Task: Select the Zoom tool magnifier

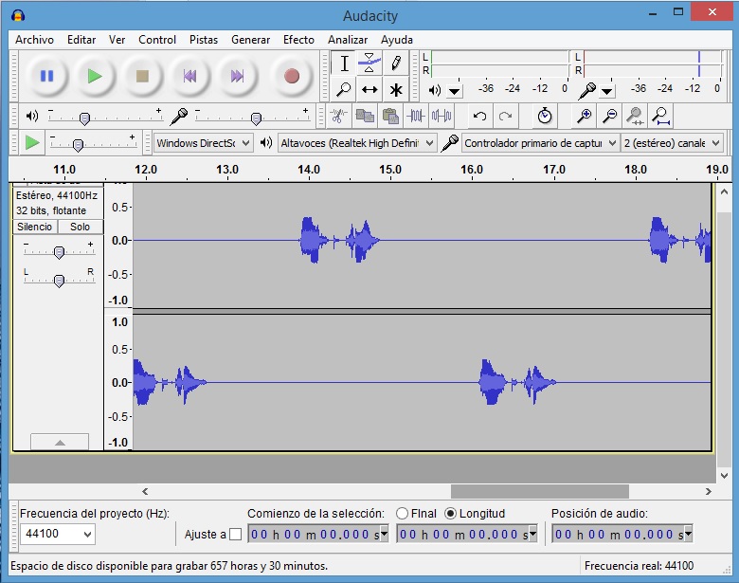Action: [344, 89]
